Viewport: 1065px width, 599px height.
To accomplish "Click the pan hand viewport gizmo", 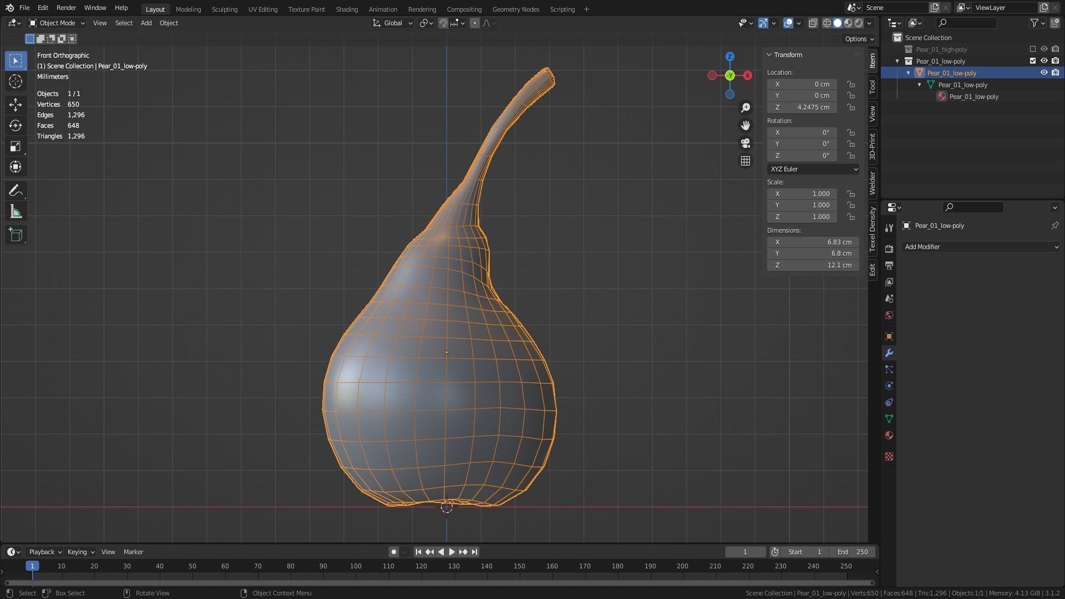I will [745, 125].
